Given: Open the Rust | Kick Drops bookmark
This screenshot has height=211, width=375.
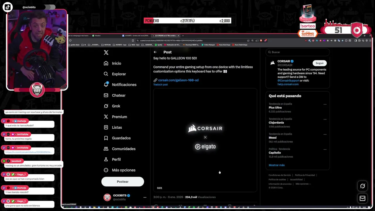Looking at the screenshot, I should [x=224, y=45].
